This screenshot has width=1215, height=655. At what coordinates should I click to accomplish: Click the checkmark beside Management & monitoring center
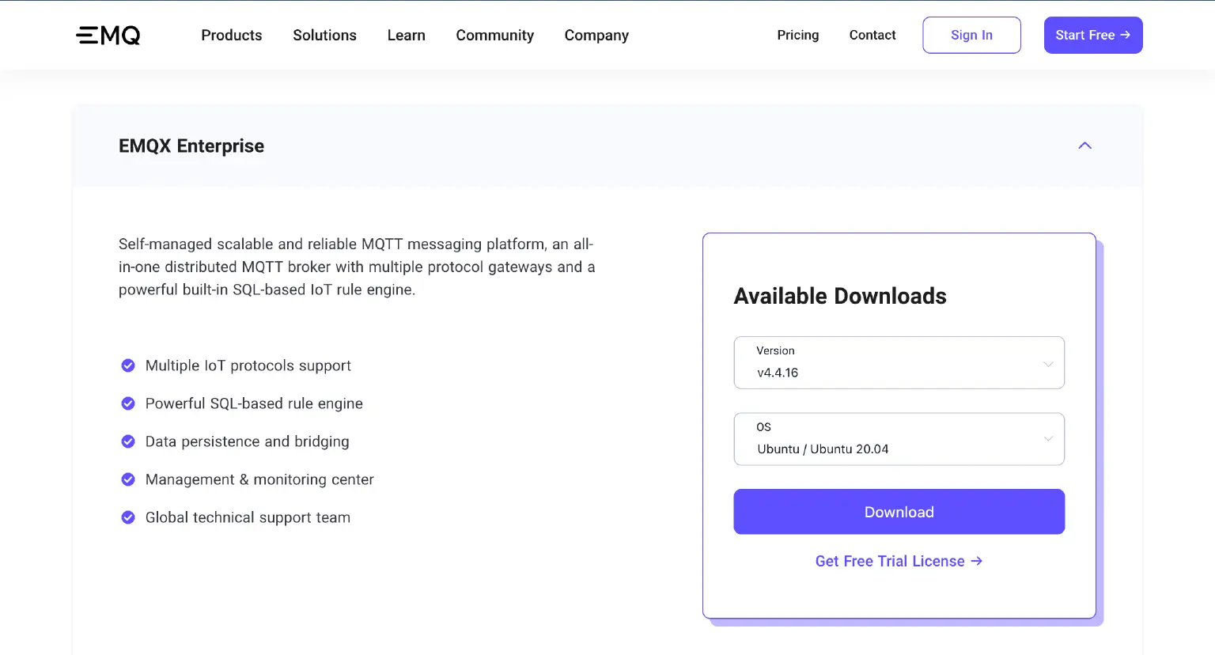pyautogui.click(x=128, y=479)
